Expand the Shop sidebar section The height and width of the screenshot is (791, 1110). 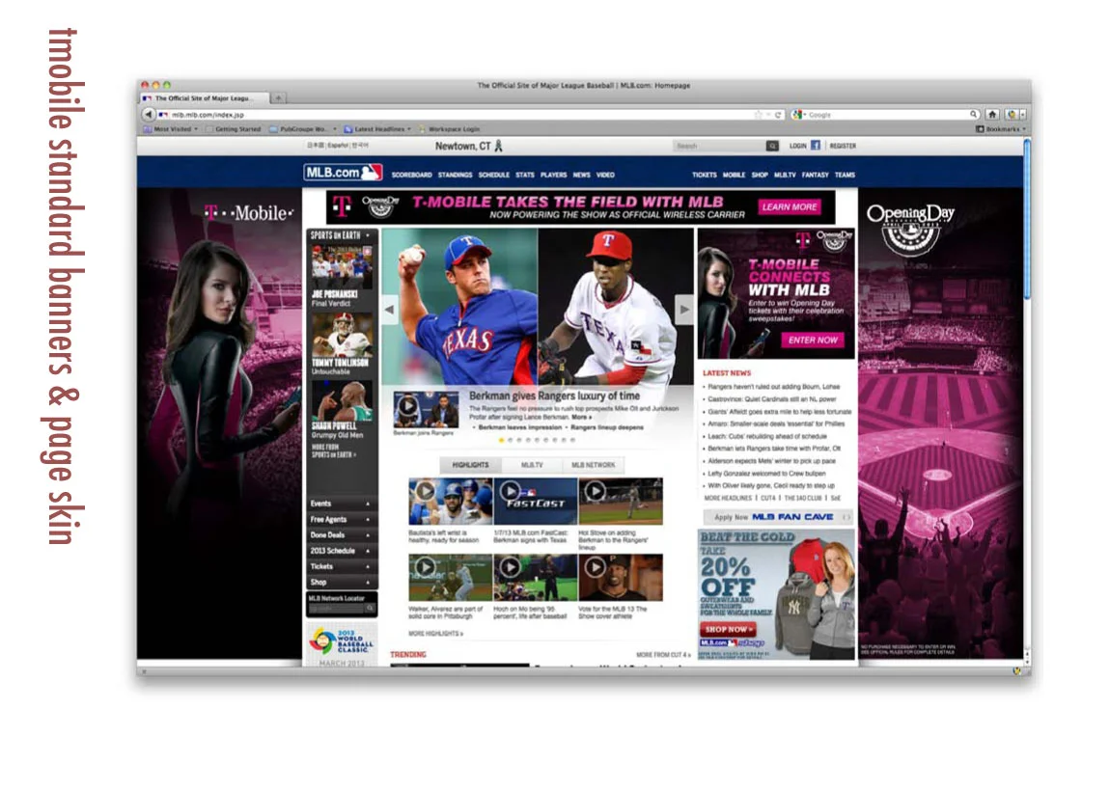[342, 582]
